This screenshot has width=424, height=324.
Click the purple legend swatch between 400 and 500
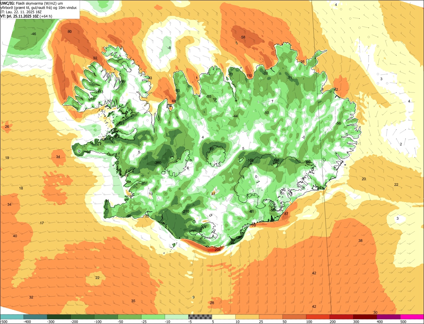coord(389,317)
